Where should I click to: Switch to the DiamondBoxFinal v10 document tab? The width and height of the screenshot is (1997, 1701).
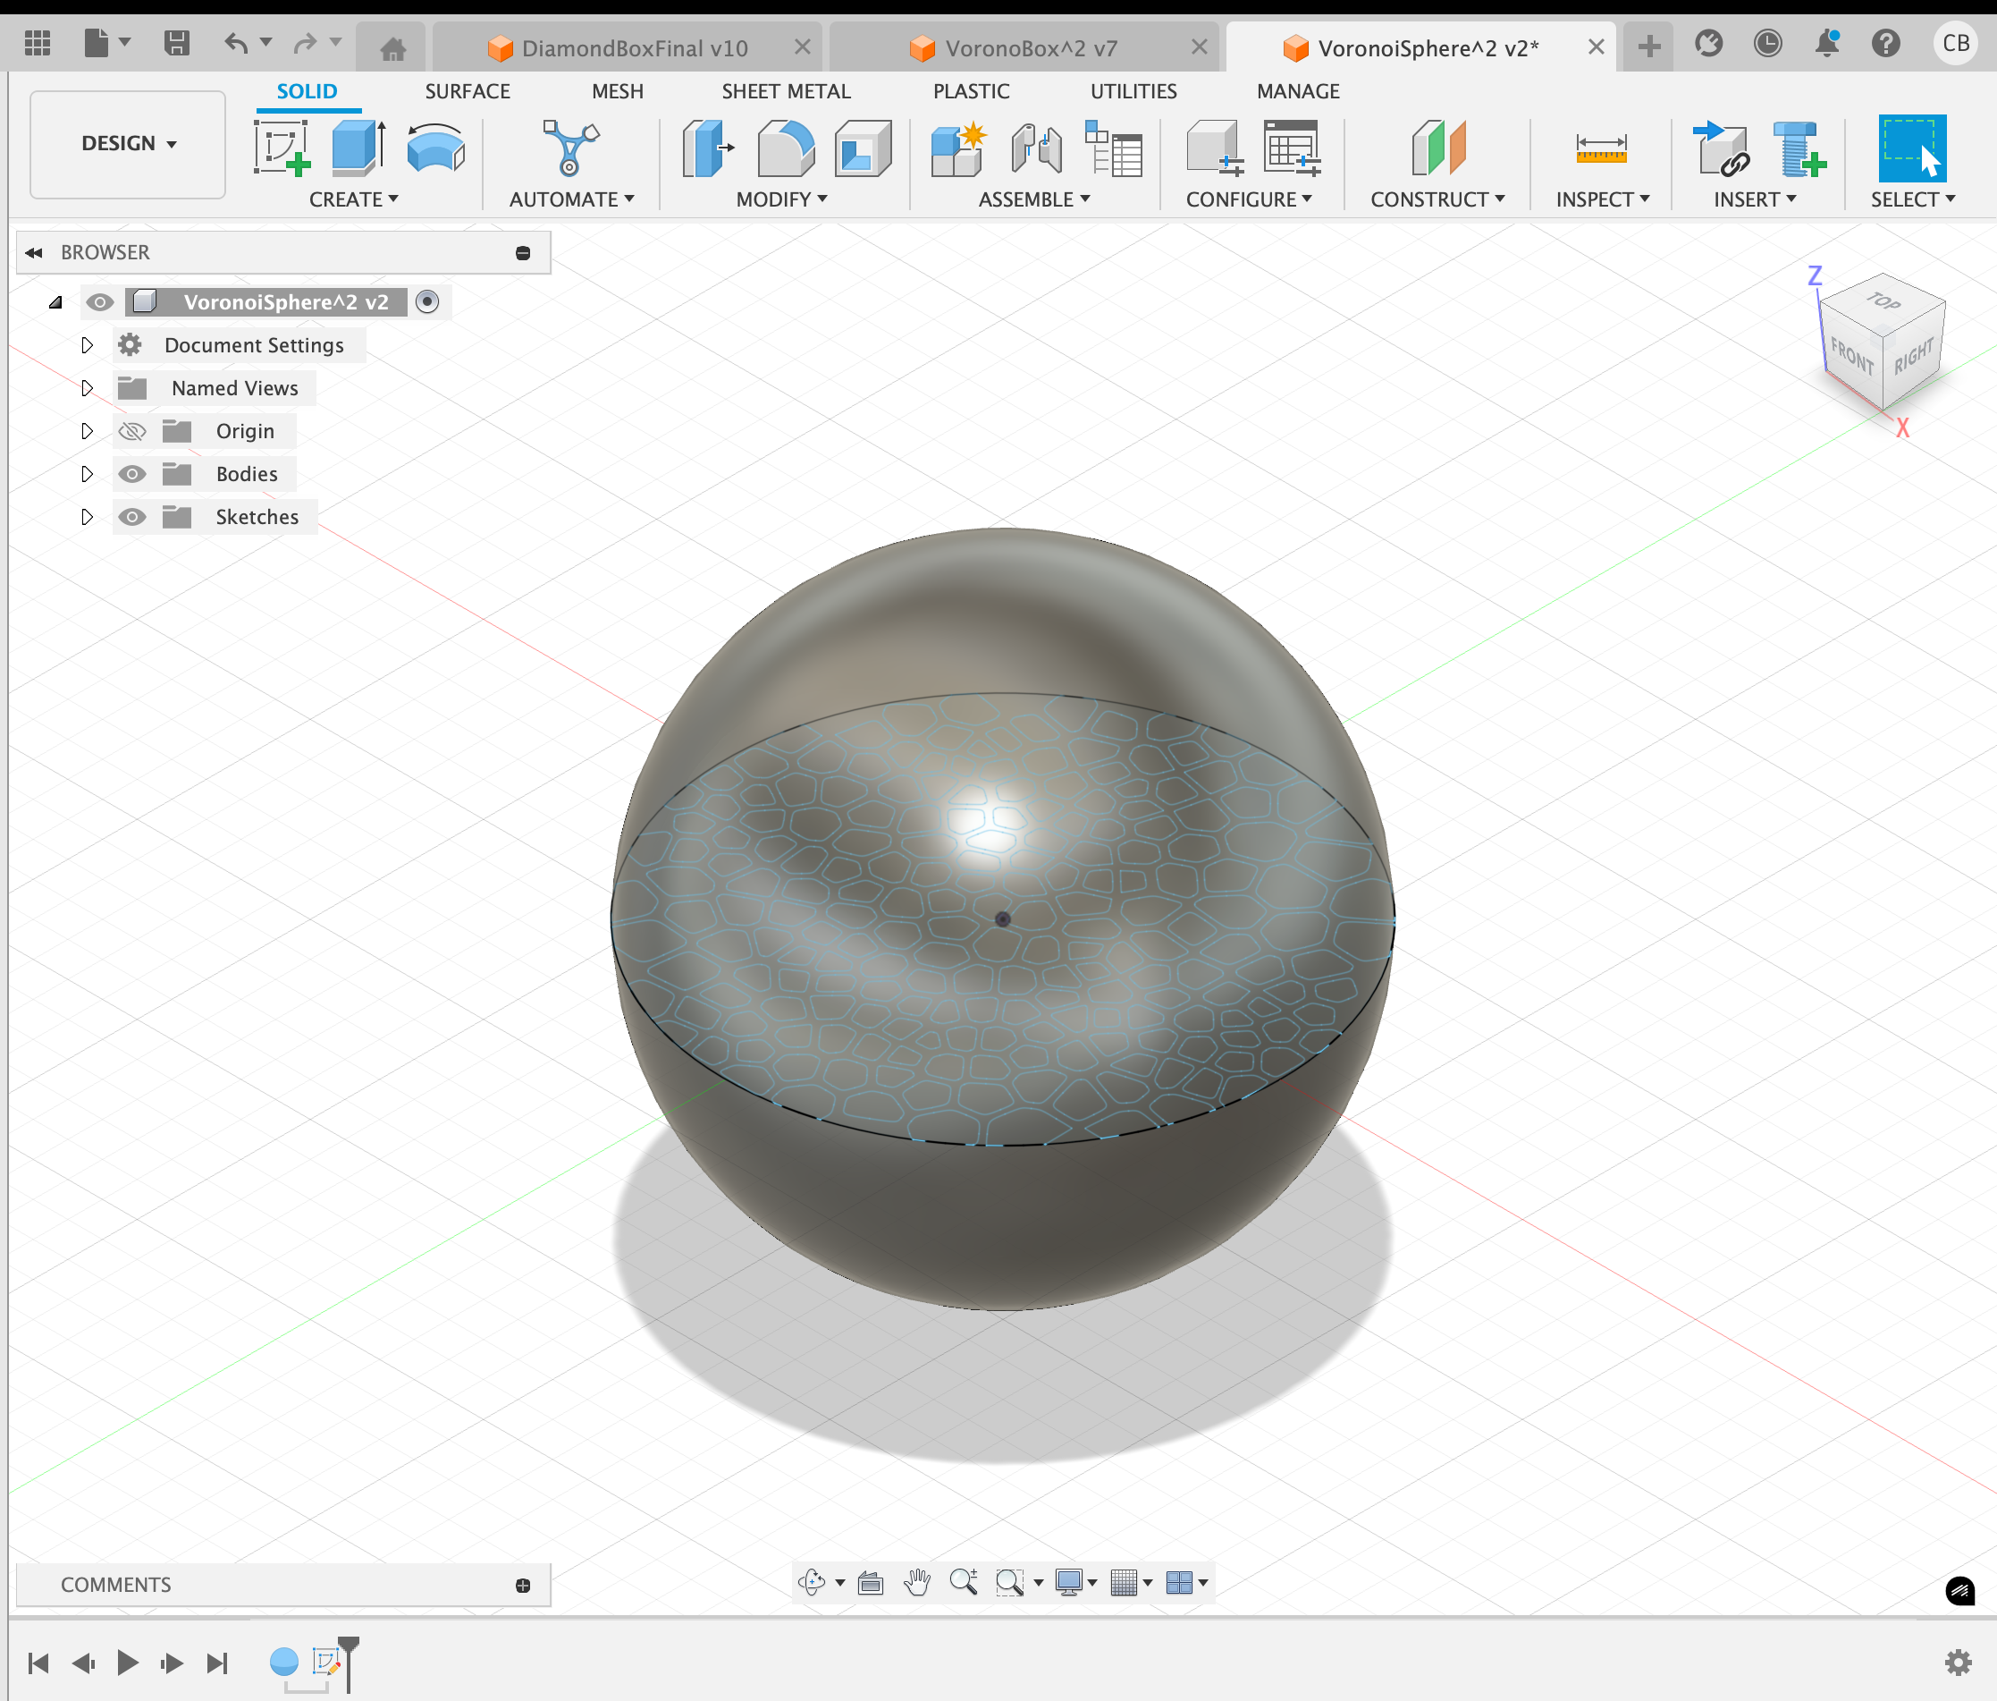(633, 47)
